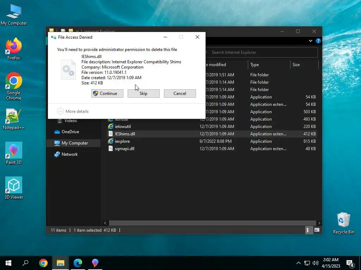The image size is (361, 270).
Task: Open Notepad++ desktop shortcut
Action: [x=14, y=119]
